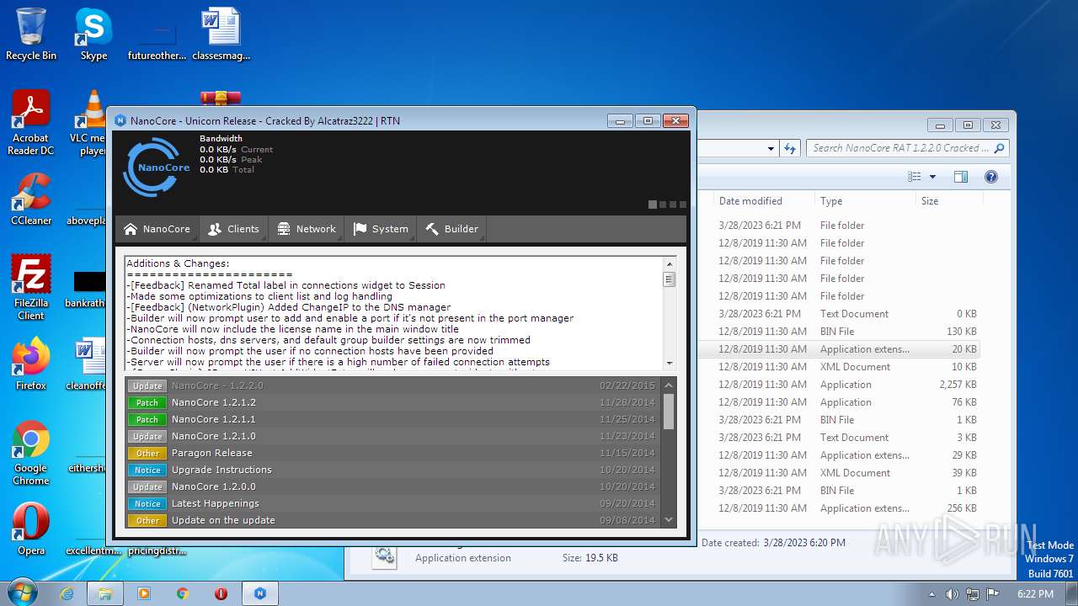Open the Upgrade Instructions notice
This screenshot has height=606, width=1078.
394,470
